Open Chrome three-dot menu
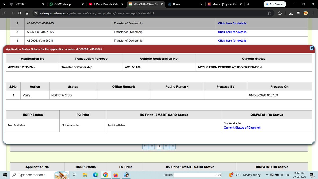318x179 pixels. (313, 13)
